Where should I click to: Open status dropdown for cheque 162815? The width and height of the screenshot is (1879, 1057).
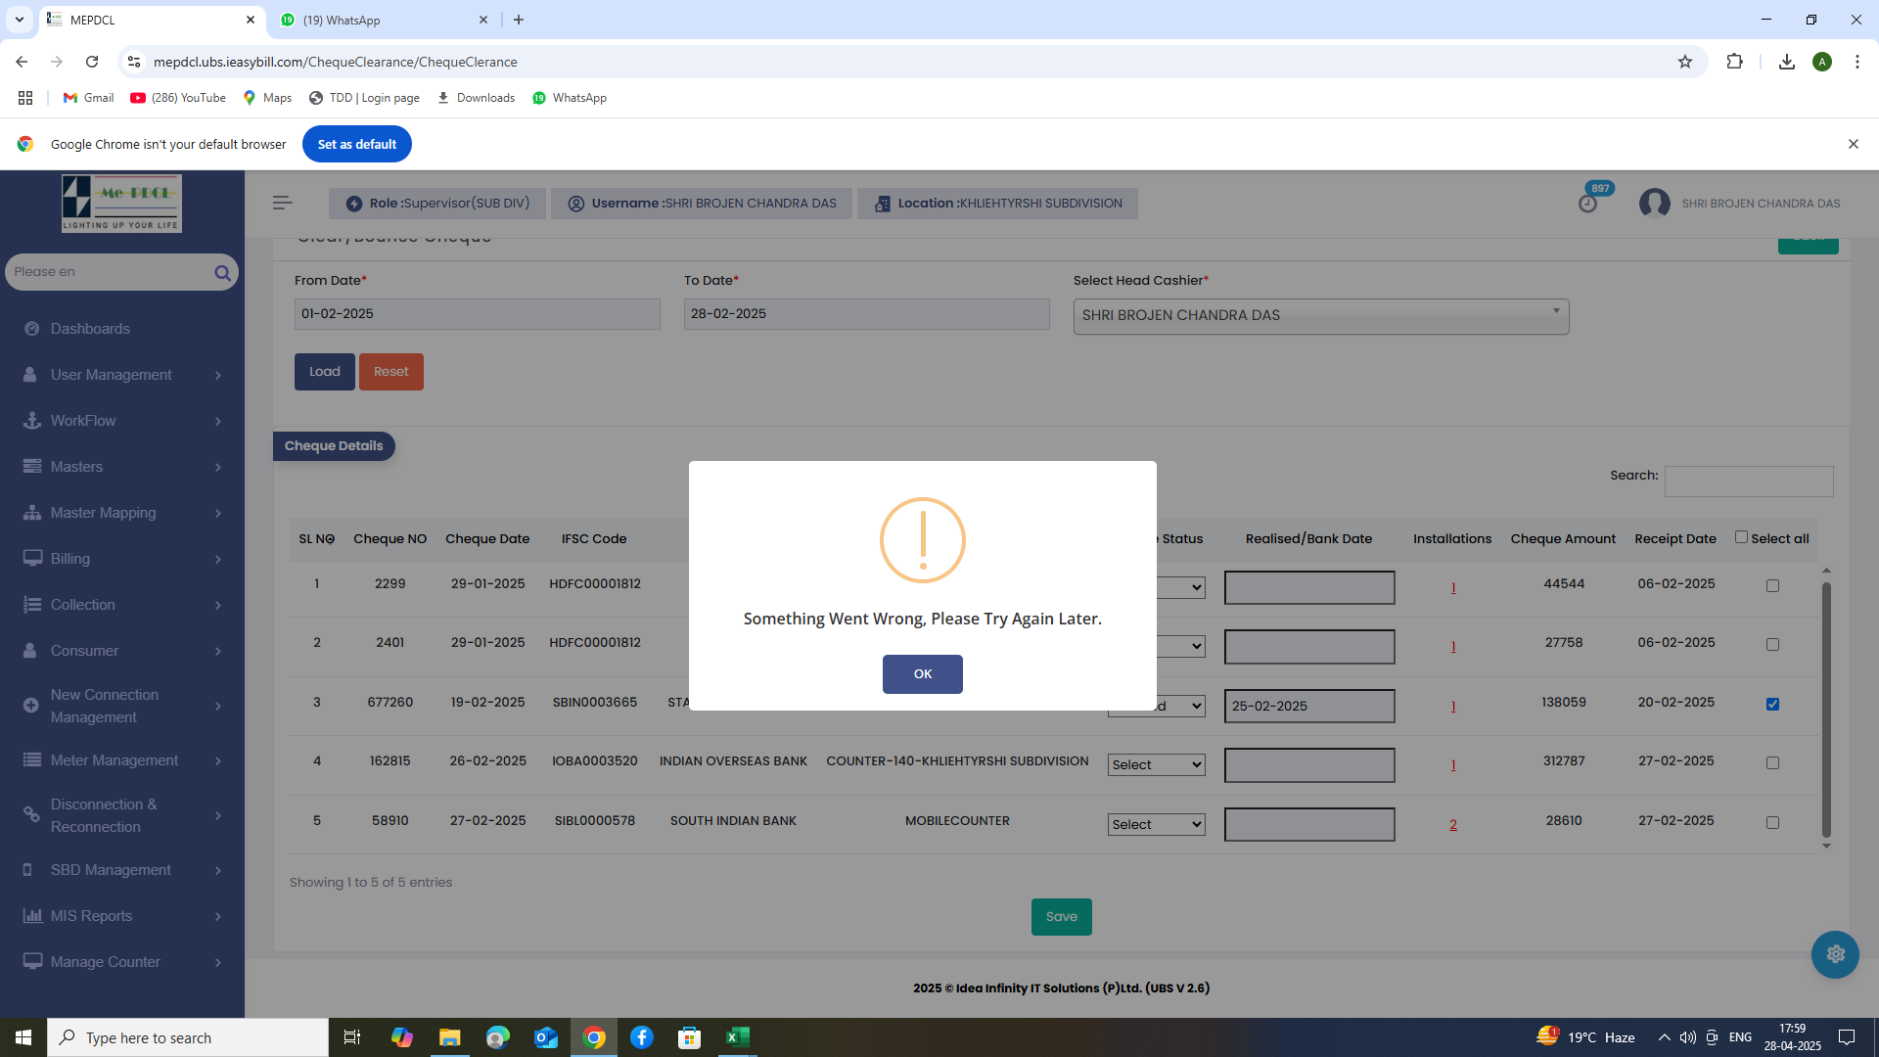(1156, 765)
